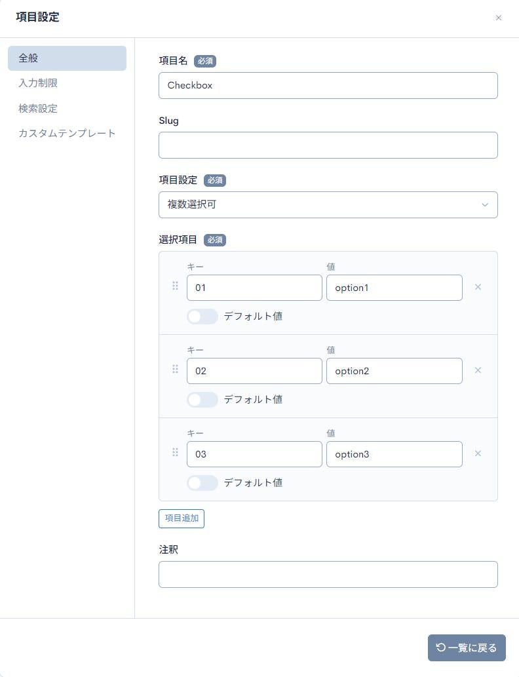The width and height of the screenshot is (519, 677).
Task: Click the chevron arrow of 項目設定 select
Action: (485, 204)
